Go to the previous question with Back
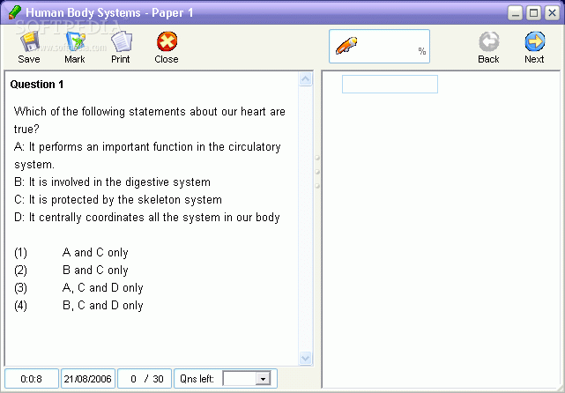Viewport: 565px width, 393px height. (488, 48)
